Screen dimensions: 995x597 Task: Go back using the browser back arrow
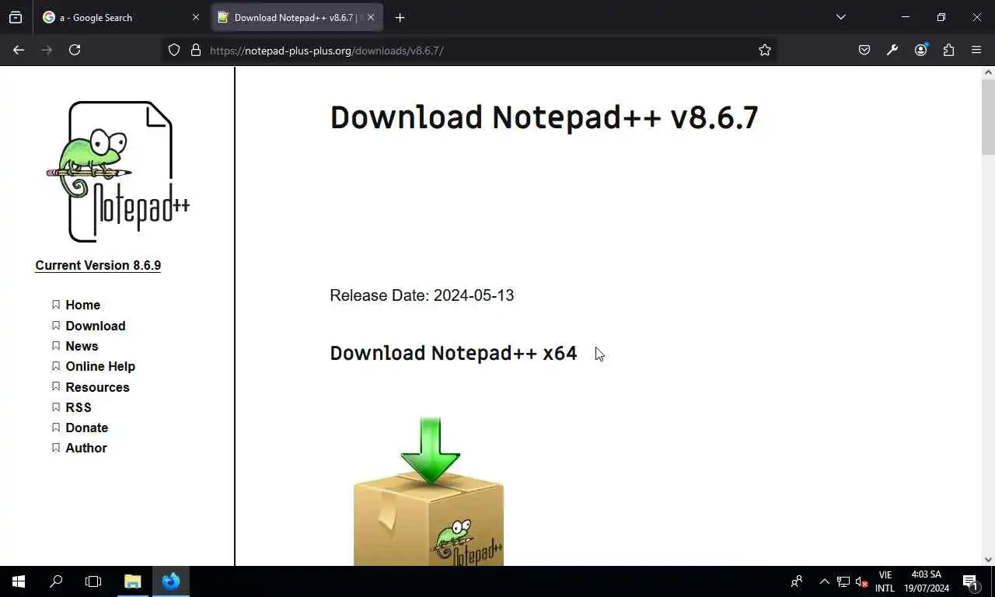[x=19, y=50]
